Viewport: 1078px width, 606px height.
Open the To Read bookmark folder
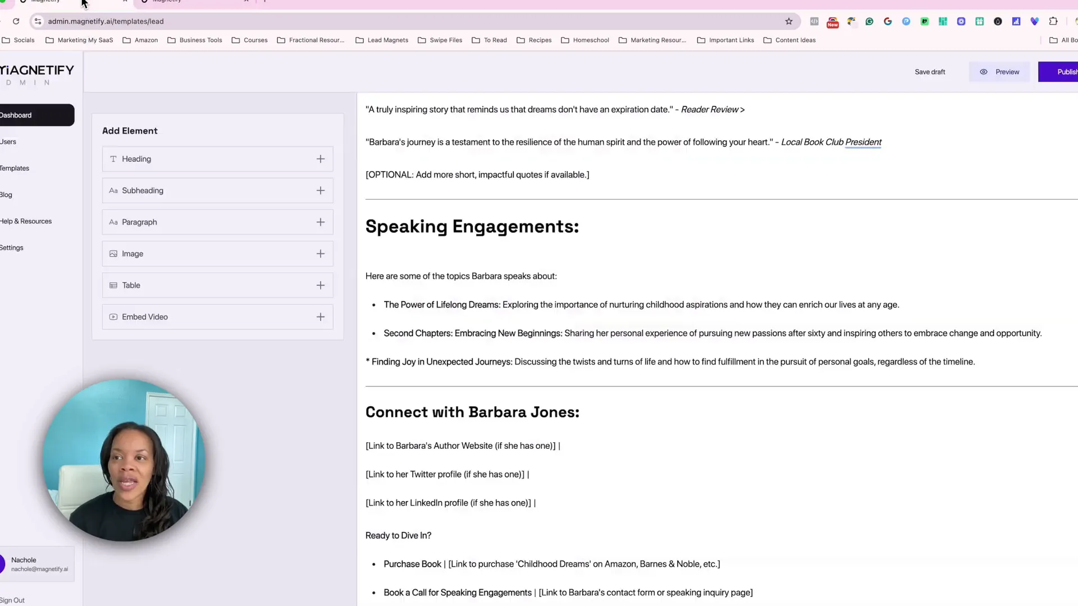(x=490, y=40)
